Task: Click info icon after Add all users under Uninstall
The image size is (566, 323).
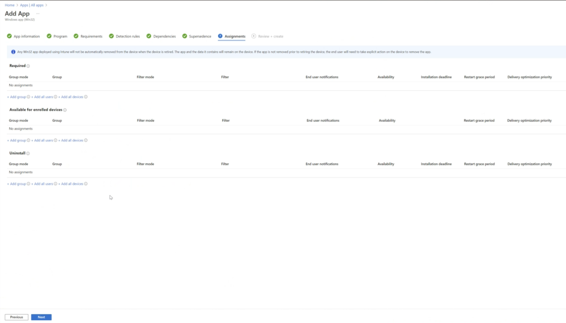Action: coord(55,184)
